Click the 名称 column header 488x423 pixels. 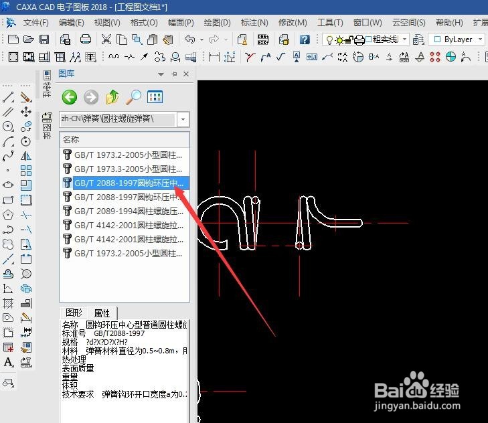tap(125, 139)
